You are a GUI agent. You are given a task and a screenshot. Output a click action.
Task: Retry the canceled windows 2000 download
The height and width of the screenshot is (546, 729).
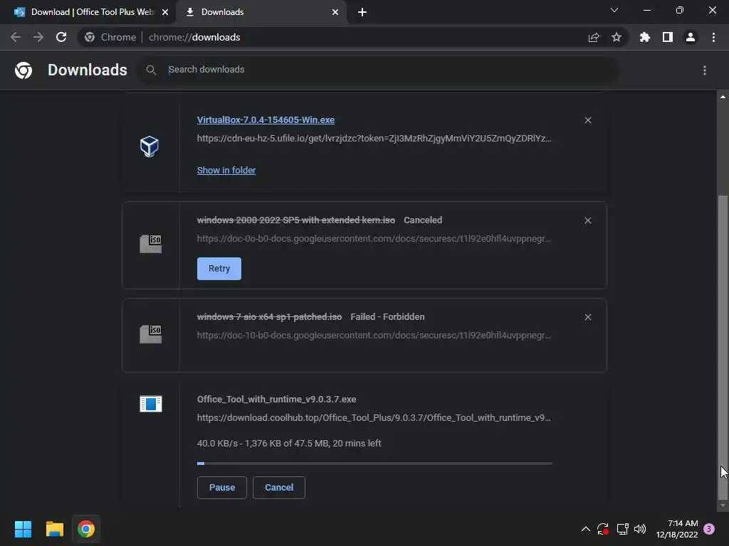(x=219, y=268)
